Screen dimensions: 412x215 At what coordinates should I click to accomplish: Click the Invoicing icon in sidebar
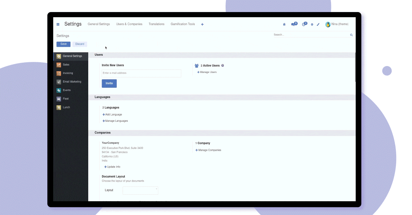59,73
